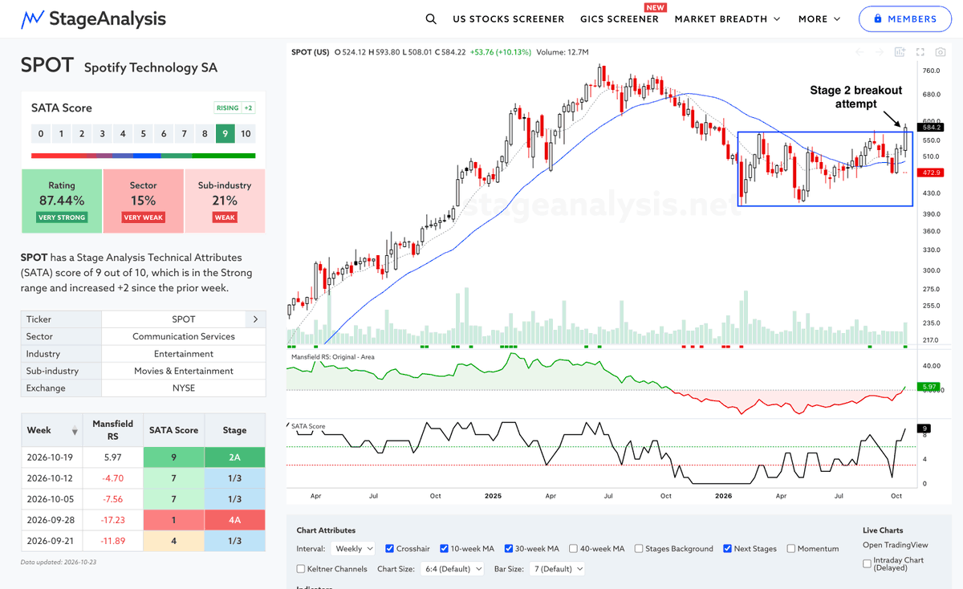
Task: Click the 2026-09-28 week cell
Action: pos(53,520)
